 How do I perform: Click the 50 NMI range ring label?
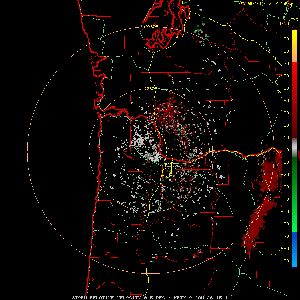coord(151,88)
